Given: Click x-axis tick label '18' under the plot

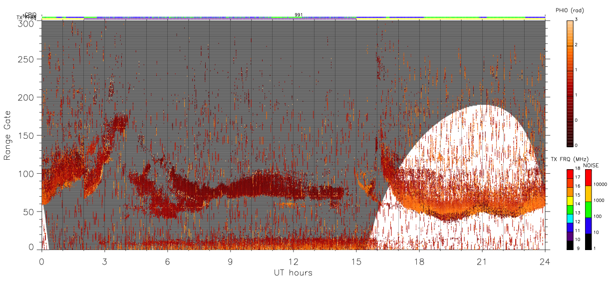Looking at the screenshot, I should pos(419,261).
